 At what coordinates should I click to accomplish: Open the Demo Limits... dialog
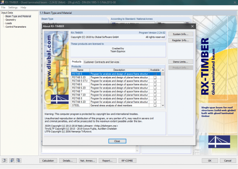180,62
